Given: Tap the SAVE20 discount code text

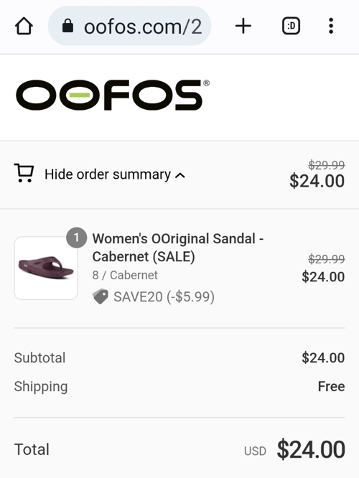Looking at the screenshot, I should [164, 297].
